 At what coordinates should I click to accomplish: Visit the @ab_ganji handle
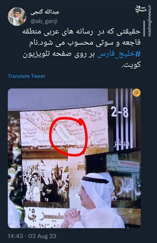tap(44, 21)
